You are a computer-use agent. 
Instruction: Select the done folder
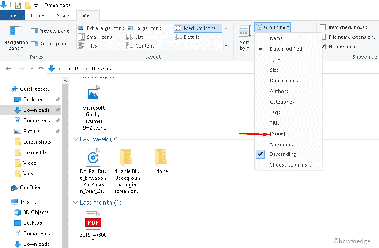click(x=161, y=161)
